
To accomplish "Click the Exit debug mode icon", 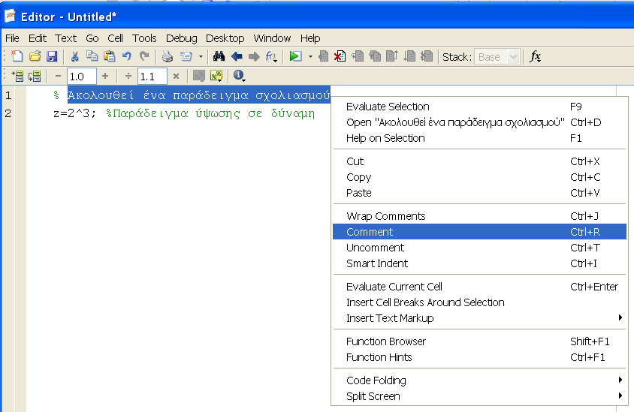I will (x=427, y=56).
